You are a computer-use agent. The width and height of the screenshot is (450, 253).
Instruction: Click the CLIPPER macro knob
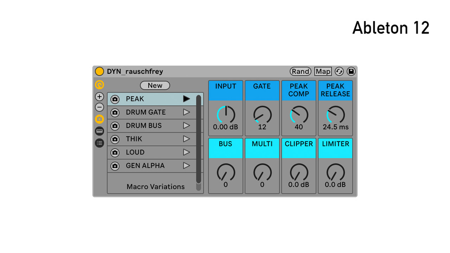pyautogui.click(x=299, y=172)
